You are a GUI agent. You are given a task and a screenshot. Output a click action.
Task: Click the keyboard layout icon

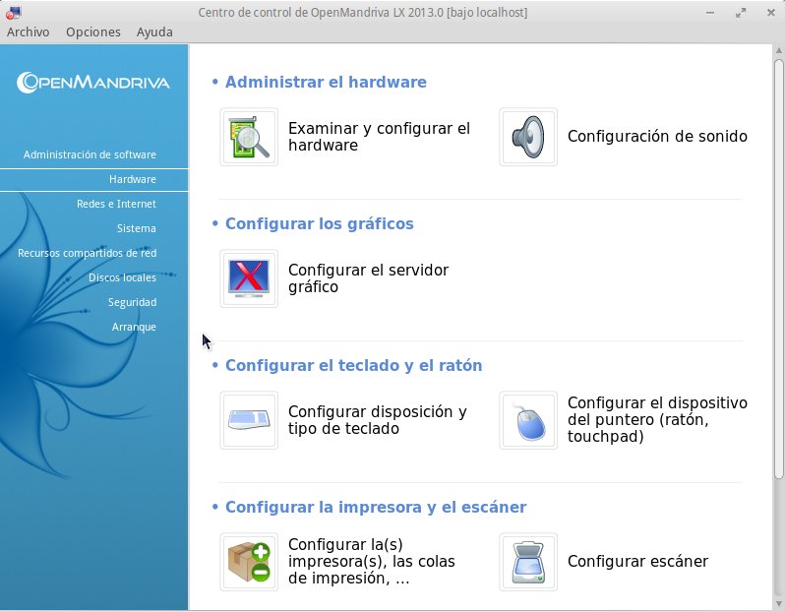pyautogui.click(x=249, y=420)
